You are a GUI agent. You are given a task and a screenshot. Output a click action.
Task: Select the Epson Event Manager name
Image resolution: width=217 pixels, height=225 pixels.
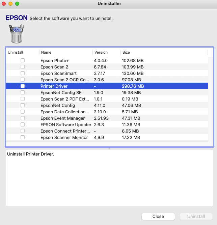[x=62, y=118]
